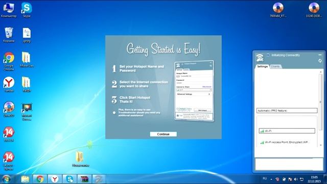Select the monitor-shaped shortcut beside UltraISO

point(27,111)
